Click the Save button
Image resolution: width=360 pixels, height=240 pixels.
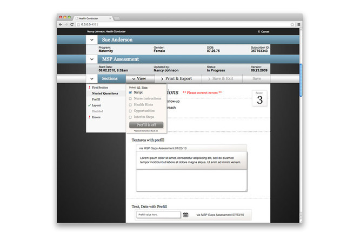tap(256, 78)
